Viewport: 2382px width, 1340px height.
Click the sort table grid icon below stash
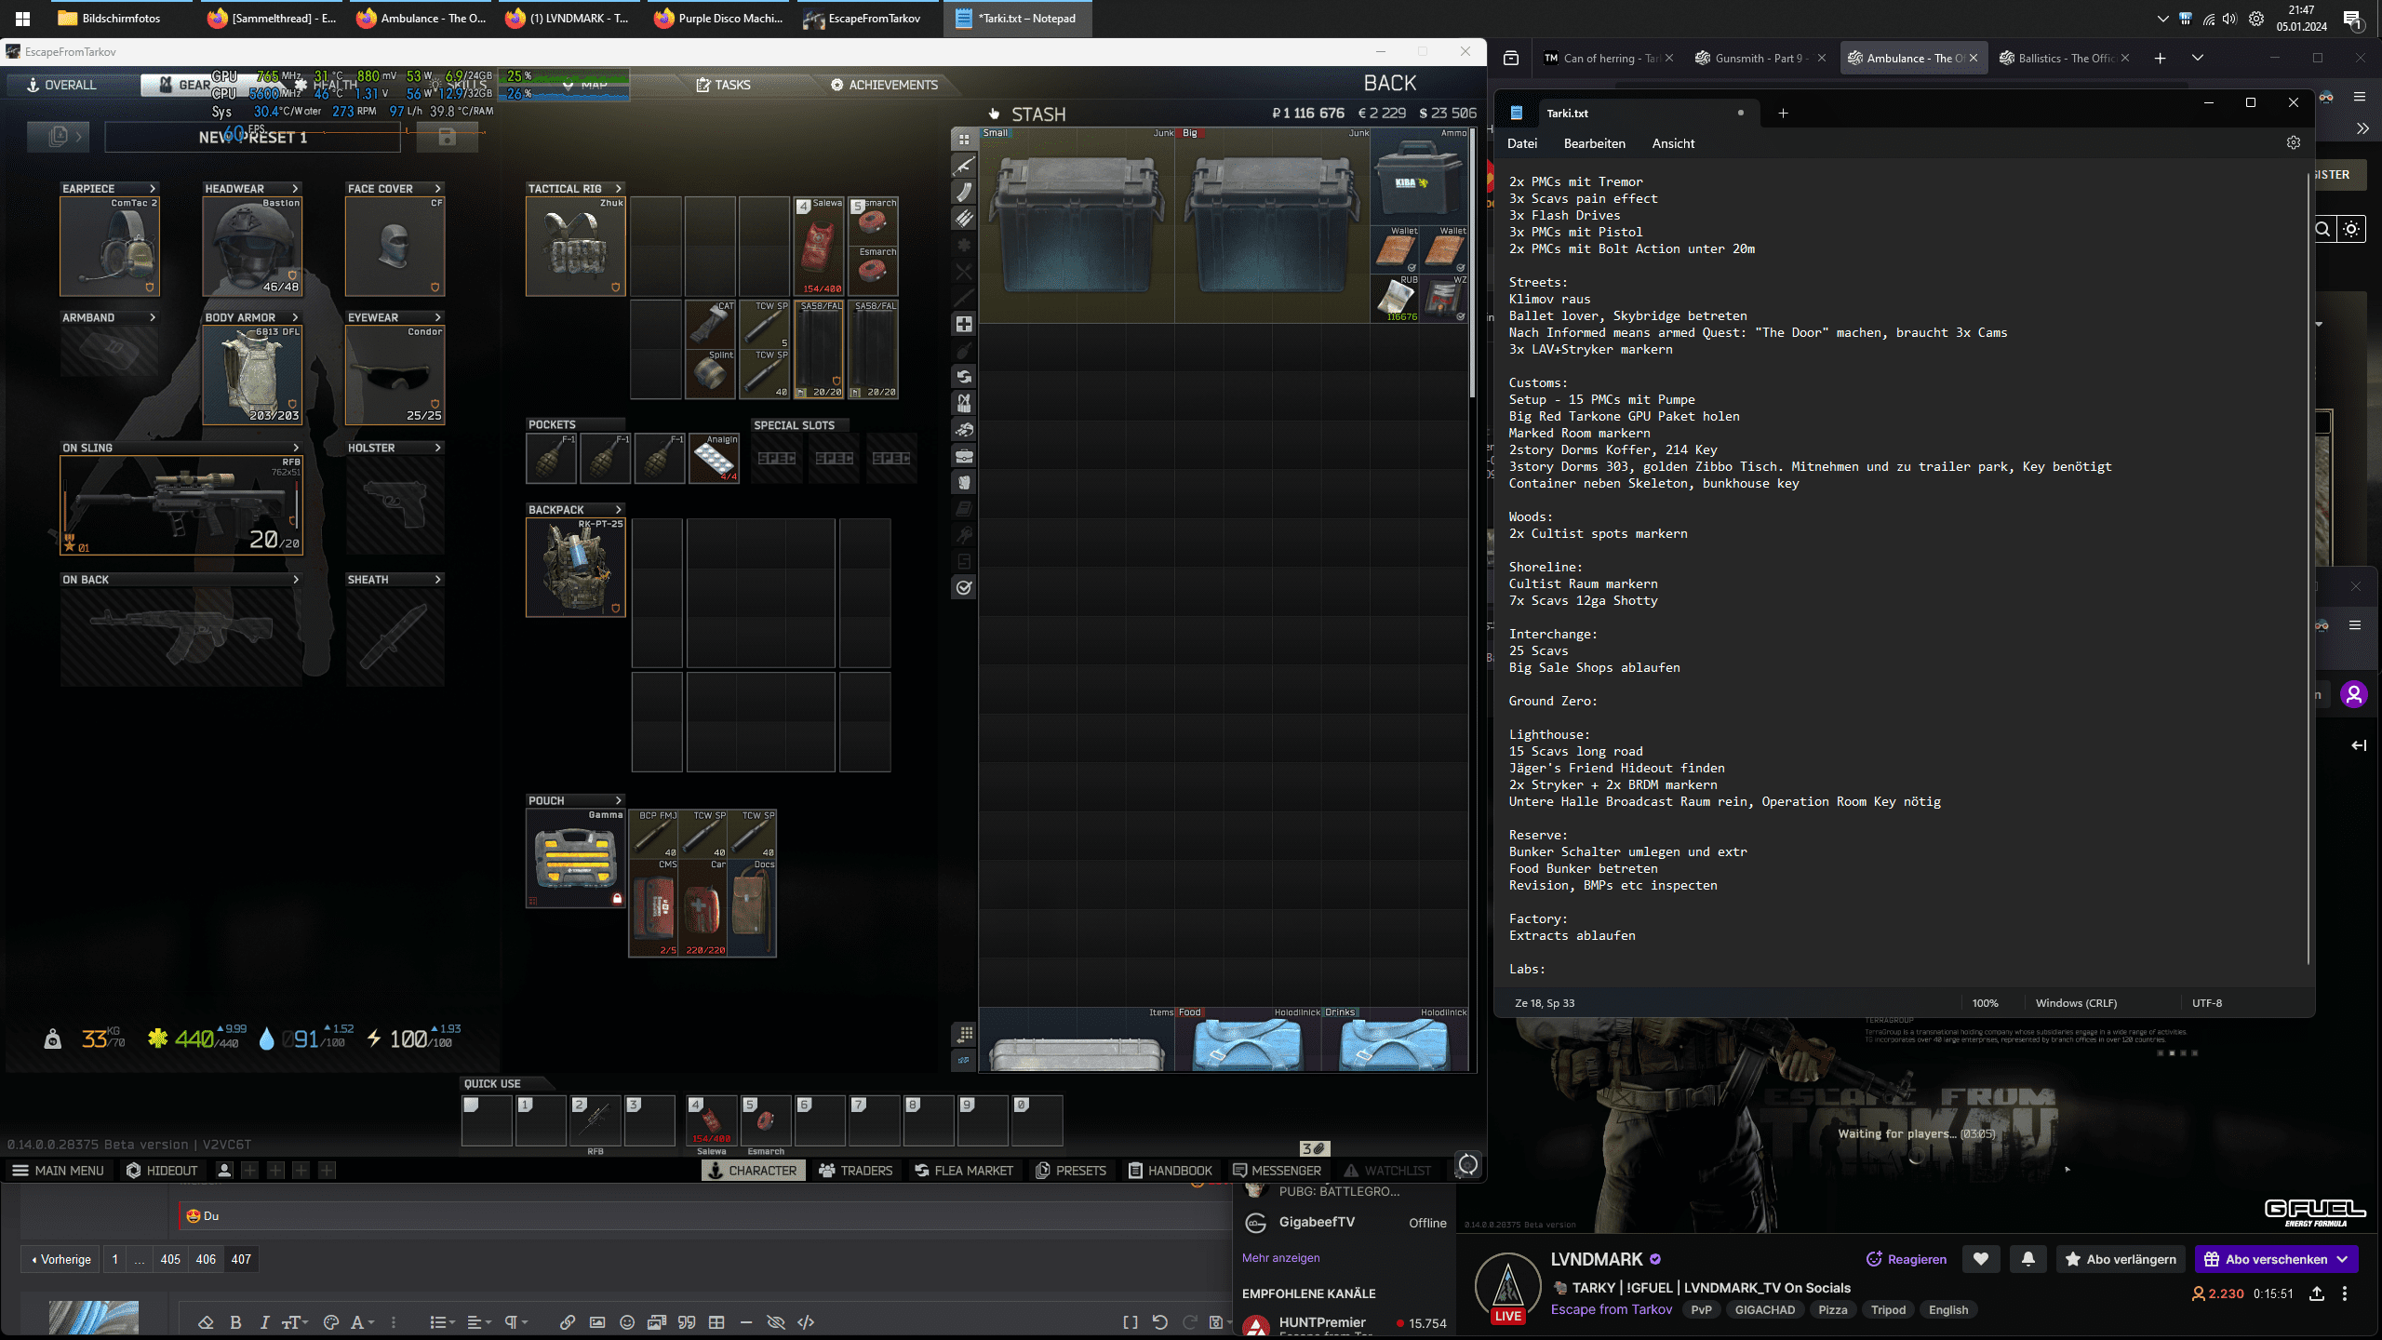tap(965, 1034)
